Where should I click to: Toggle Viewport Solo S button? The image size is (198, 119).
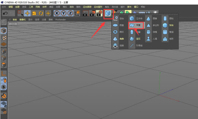[x=4, y=87]
